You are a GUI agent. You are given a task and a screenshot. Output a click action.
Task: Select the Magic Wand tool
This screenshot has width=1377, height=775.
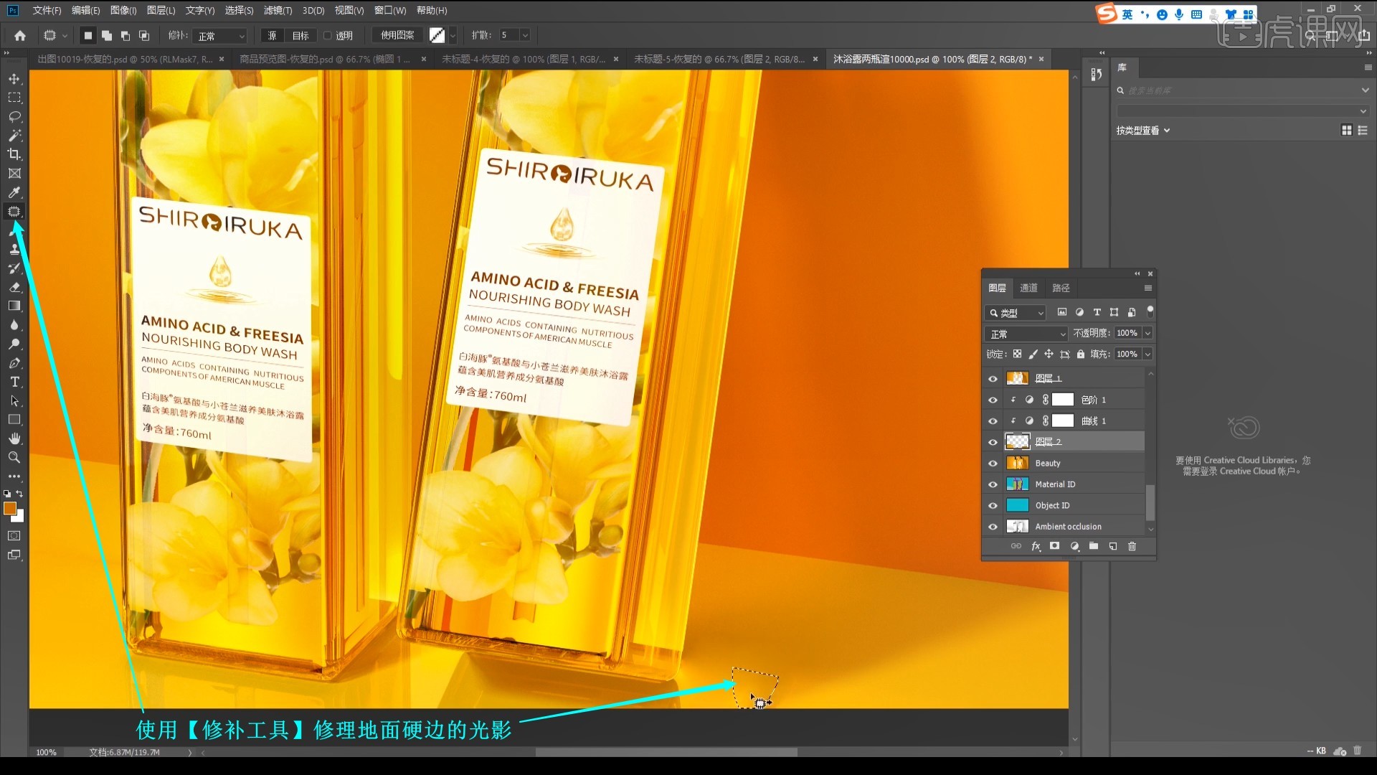[14, 136]
